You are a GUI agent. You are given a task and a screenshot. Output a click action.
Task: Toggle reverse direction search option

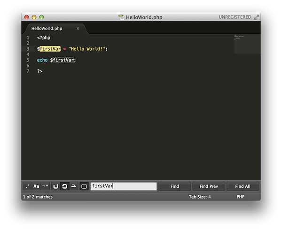coord(56,186)
